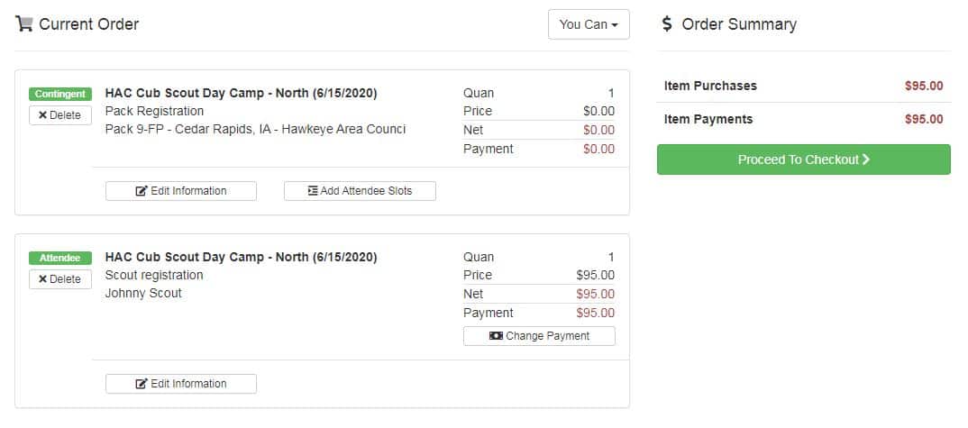Click the X icon on the Attendee Delete button

coord(42,279)
